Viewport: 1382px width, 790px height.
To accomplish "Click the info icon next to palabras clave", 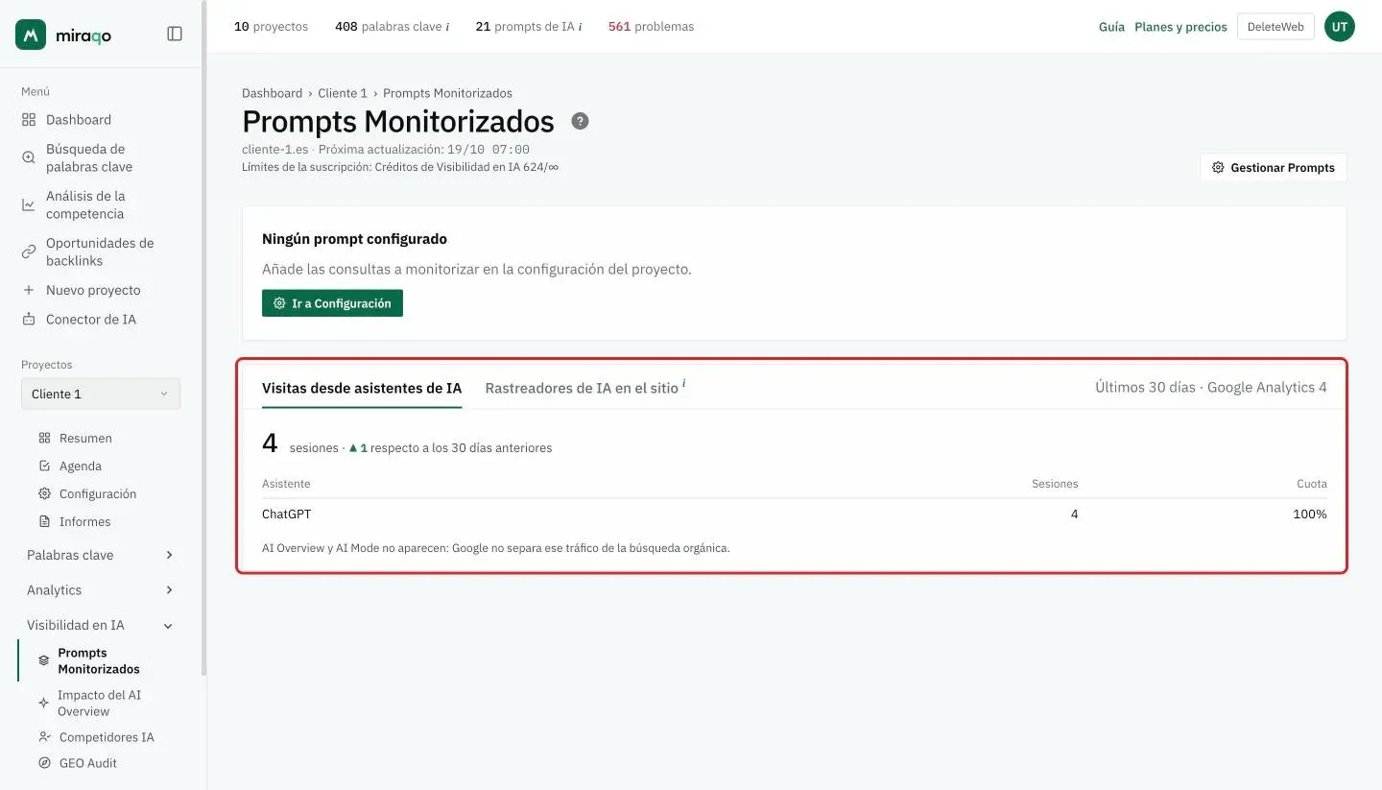I will tap(447, 27).
